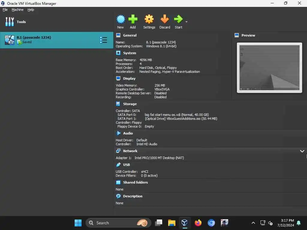
Task: Open Task View on taskbar
Action: tap(159, 223)
